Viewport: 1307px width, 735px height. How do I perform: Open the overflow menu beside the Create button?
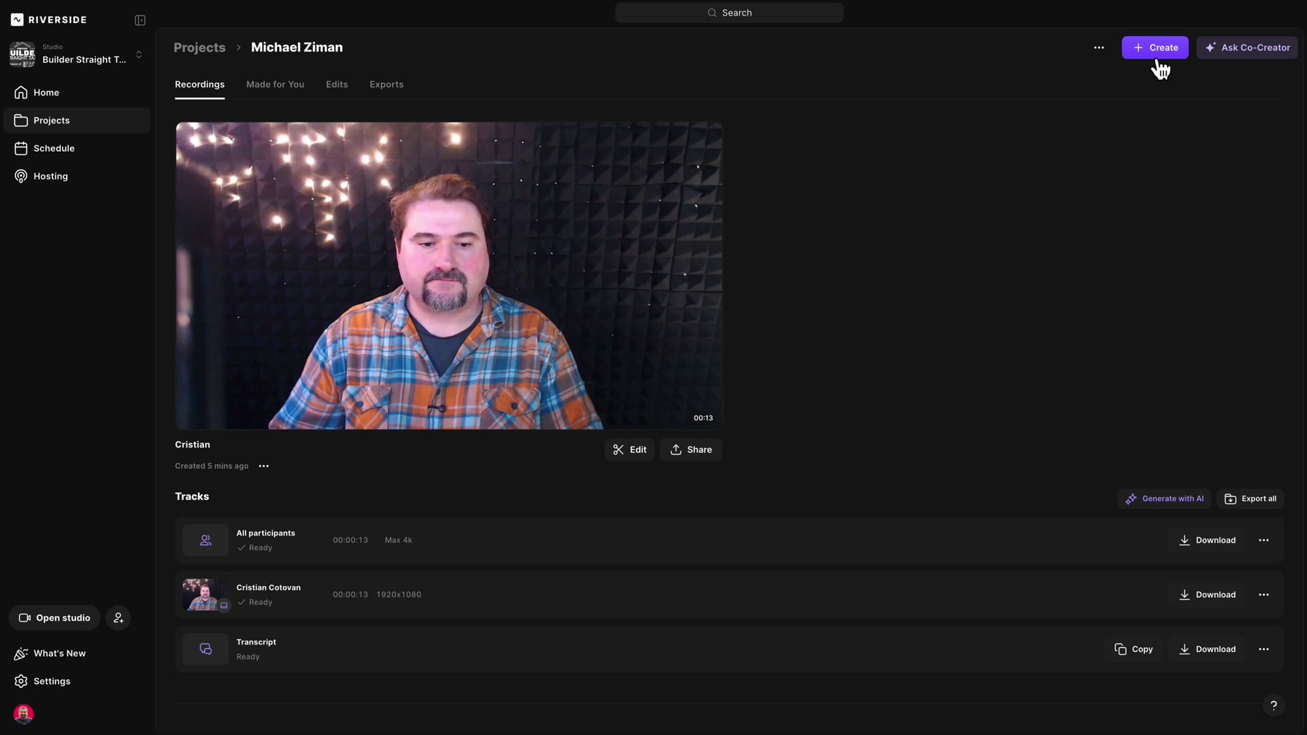click(x=1099, y=47)
